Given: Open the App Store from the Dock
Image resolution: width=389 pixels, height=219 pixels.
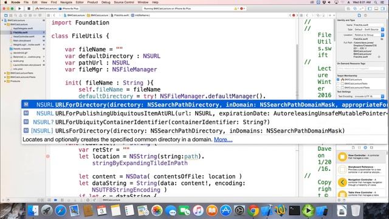Looking at the screenshot, I should point(225,210).
